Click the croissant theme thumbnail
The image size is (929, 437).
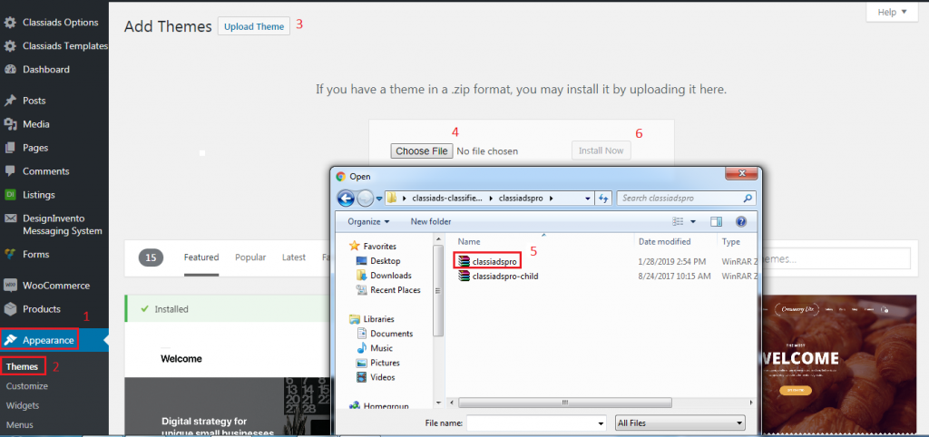[839, 363]
